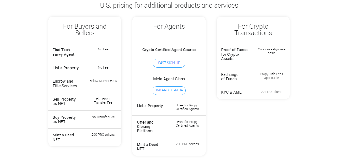Click the For Agents card heading
Viewport: 354px width, 167px height.
[x=169, y=27]
